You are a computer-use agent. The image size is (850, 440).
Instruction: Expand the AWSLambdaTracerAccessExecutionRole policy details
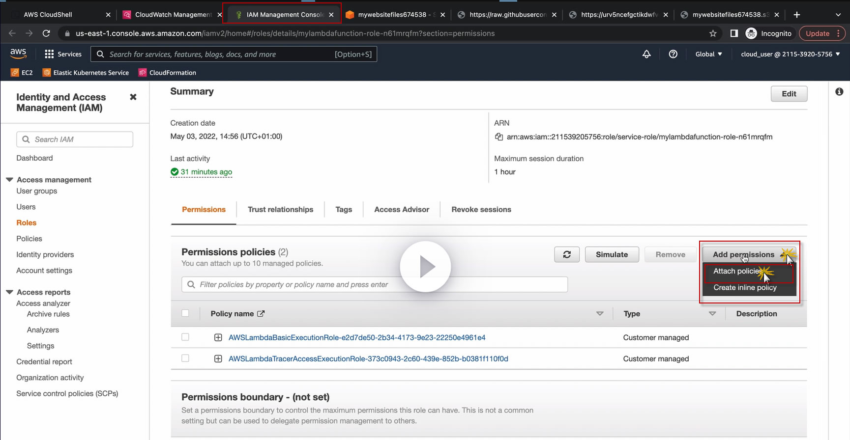tap(218, 359)
